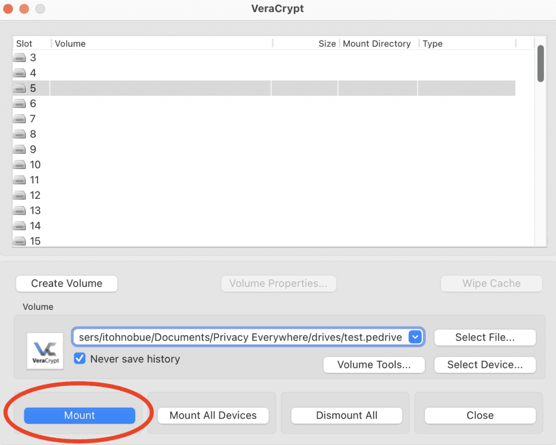The width and height of the screenshot is (556, 445).
Task: Select slot number 5 text
Action: point(33,88)
